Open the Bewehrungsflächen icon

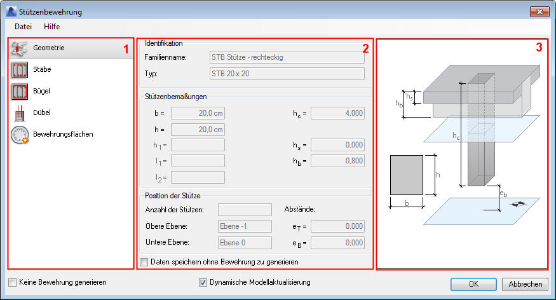(x=20, y=135)
